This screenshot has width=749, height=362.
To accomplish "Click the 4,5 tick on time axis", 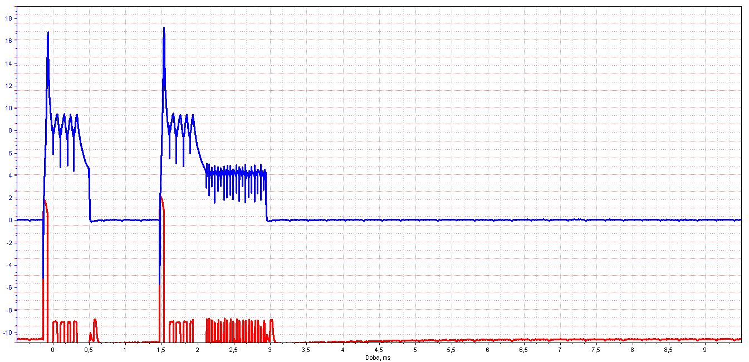I will click(379, 350).
